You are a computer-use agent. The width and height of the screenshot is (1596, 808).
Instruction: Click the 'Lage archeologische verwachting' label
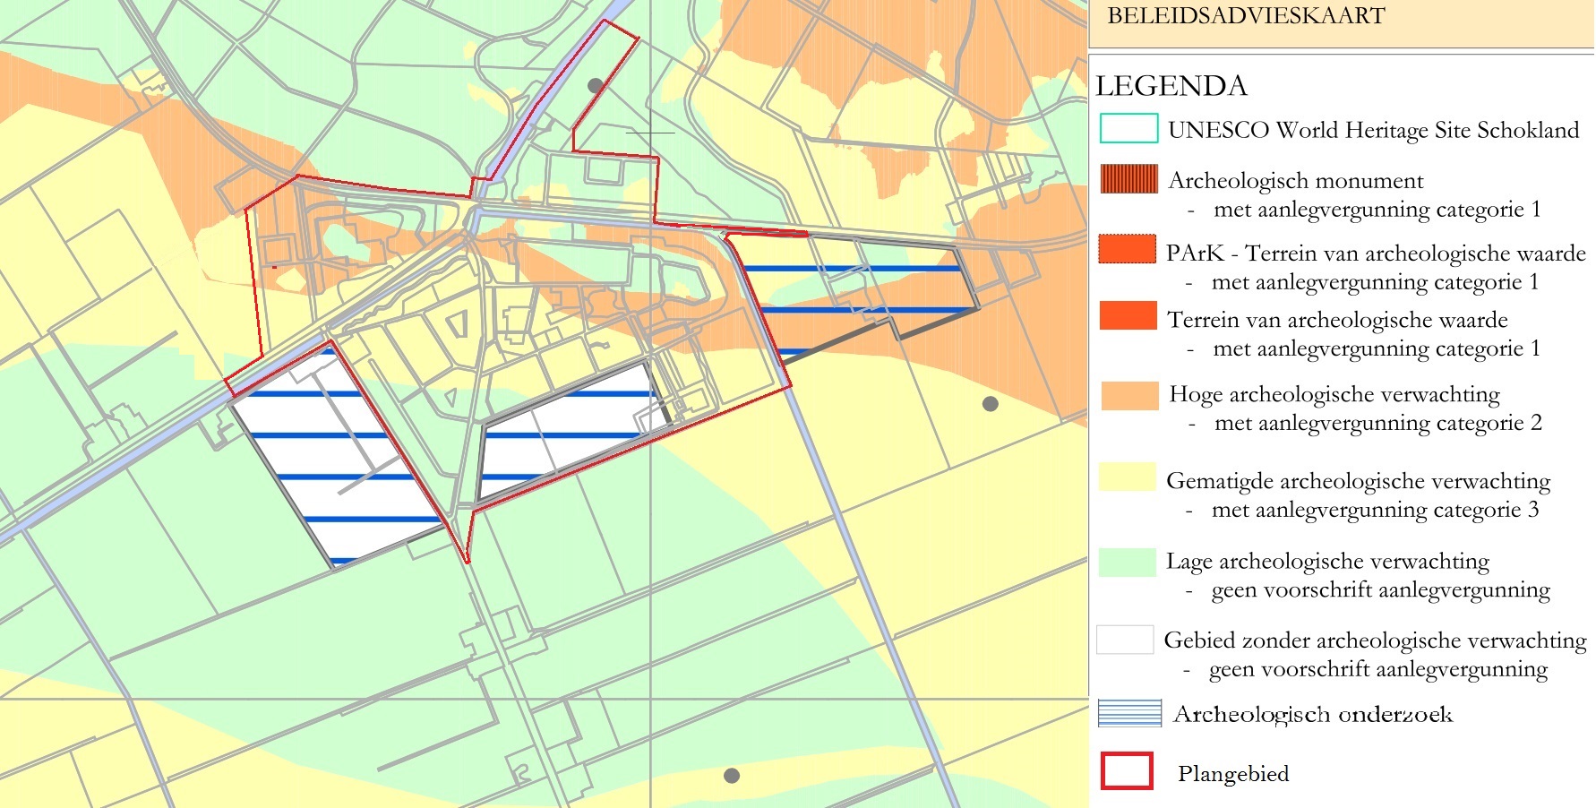click(x=1328, y=562)
